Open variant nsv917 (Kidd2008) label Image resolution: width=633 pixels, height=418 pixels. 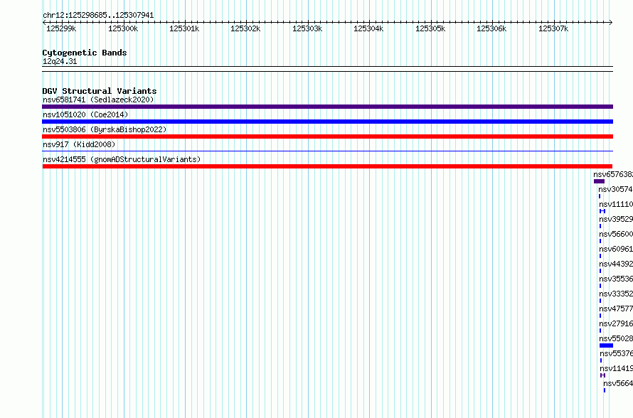click(79, 144)
